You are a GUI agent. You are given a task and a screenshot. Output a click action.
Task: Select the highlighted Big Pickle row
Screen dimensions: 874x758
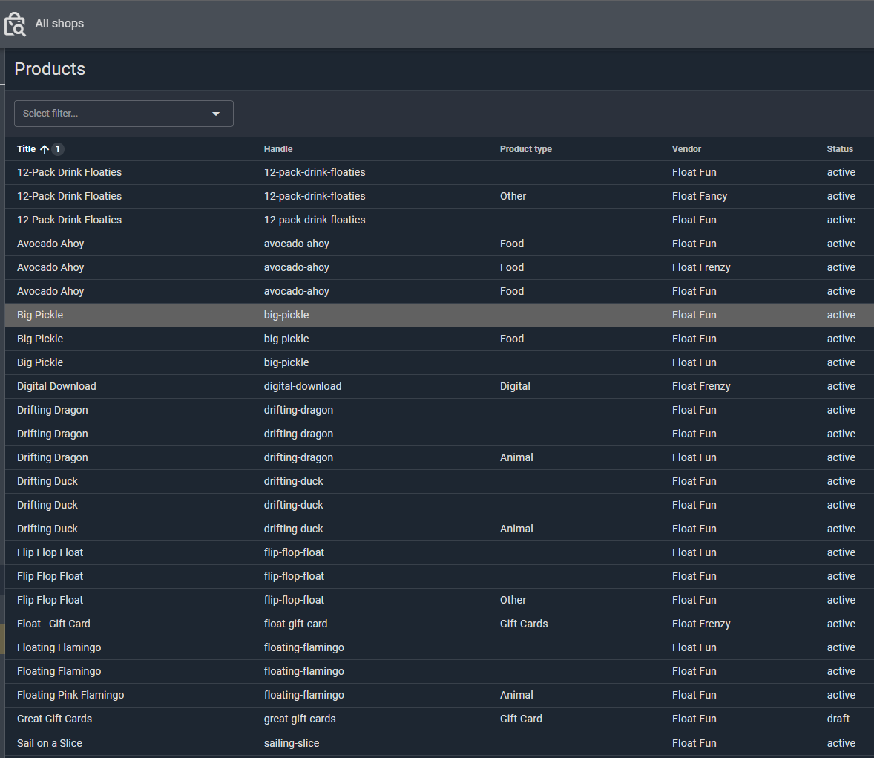click(x=40, y=315)
